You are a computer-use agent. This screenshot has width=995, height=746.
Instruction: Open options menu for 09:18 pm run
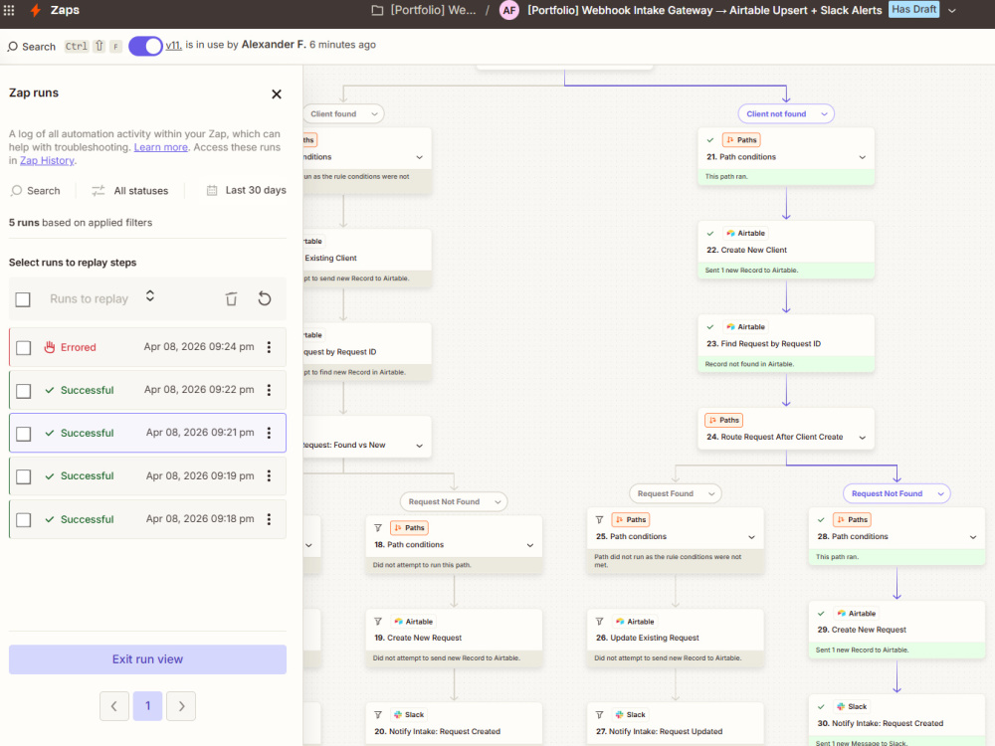click(x=269, y=519)
